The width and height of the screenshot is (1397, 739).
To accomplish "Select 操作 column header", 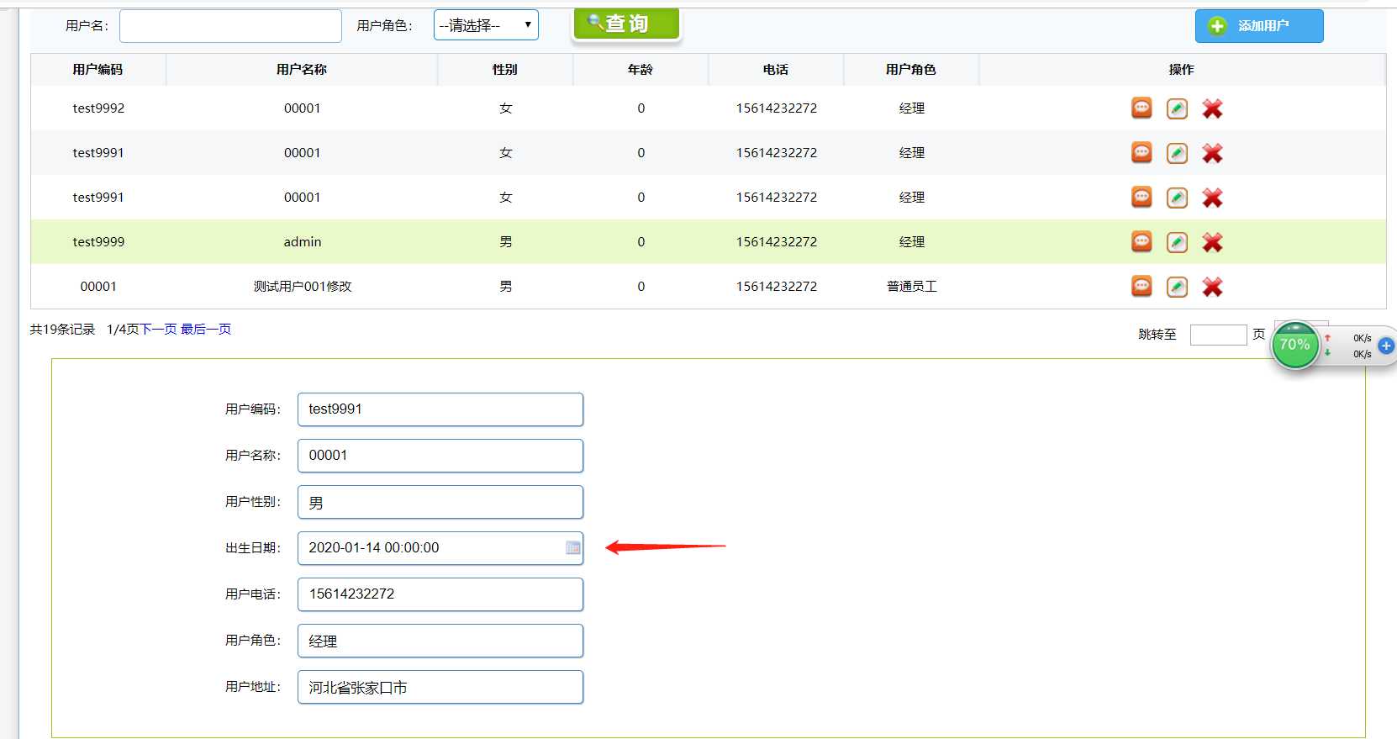I will tap(1182, 70).
